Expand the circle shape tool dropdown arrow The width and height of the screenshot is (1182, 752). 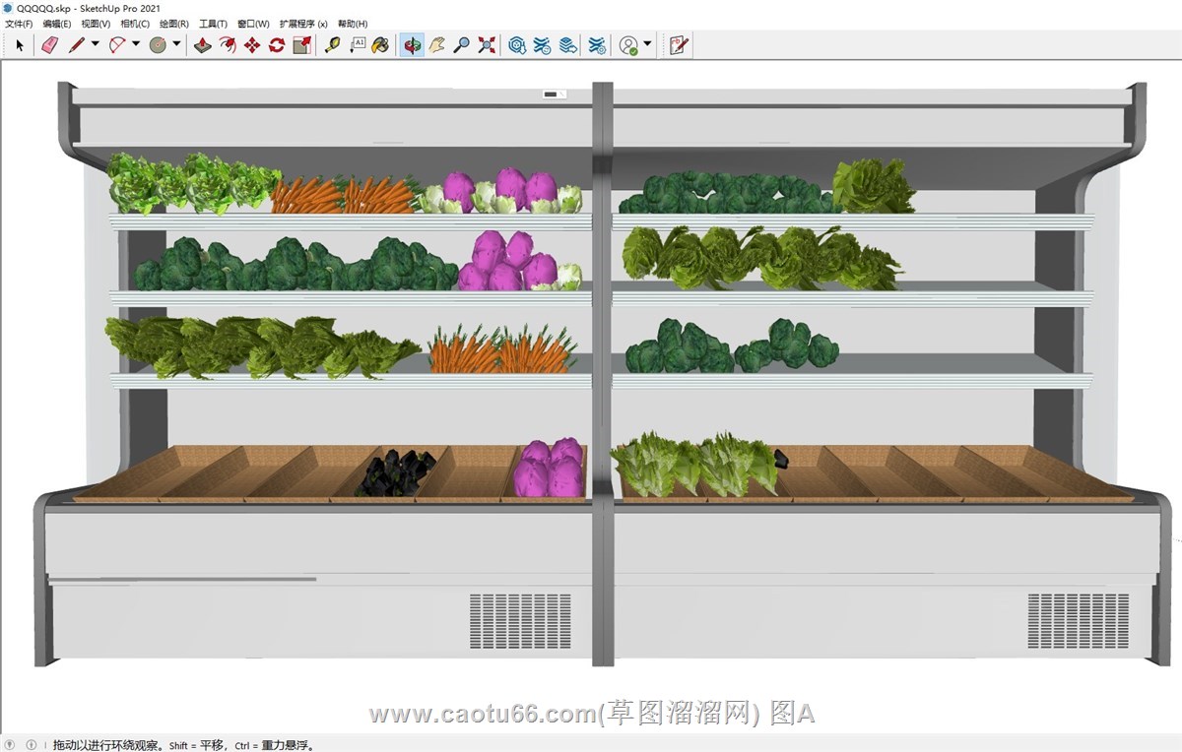tap(176, 44)
